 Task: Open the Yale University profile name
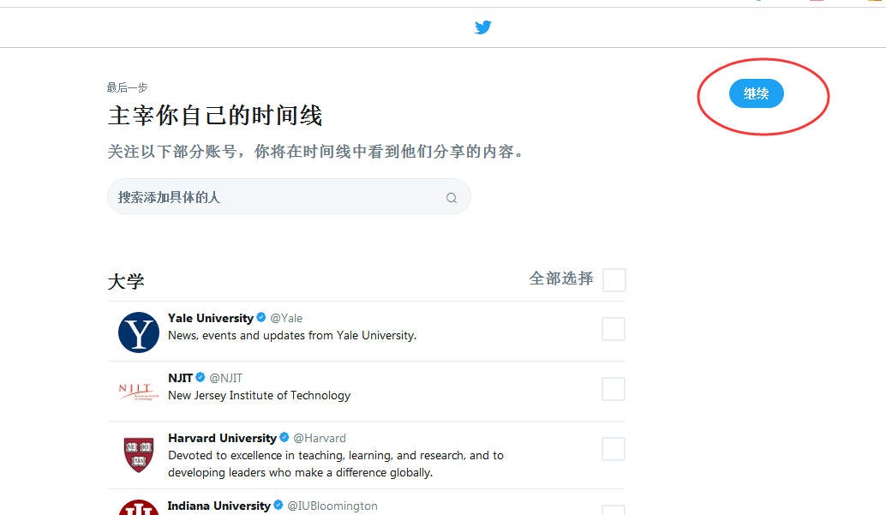click(211, 318)
